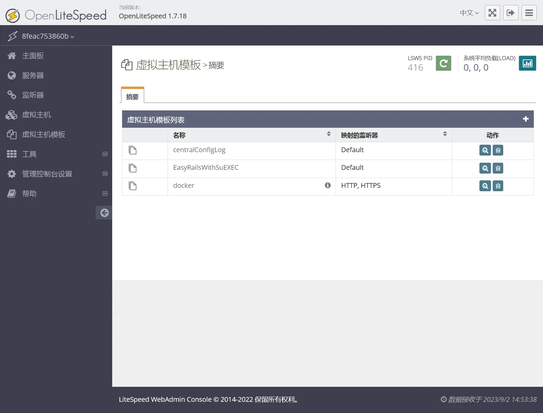
Task: Delete EasyRailsWithSuEXEC with trash icon
Action: [498, 168]
